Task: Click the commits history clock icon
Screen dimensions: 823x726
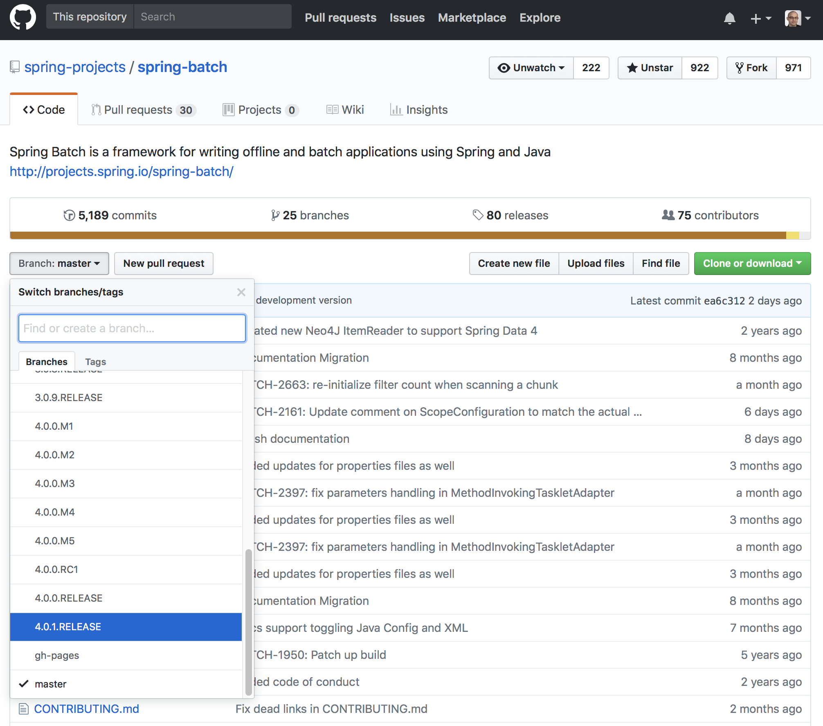Action: pos(69,215)
